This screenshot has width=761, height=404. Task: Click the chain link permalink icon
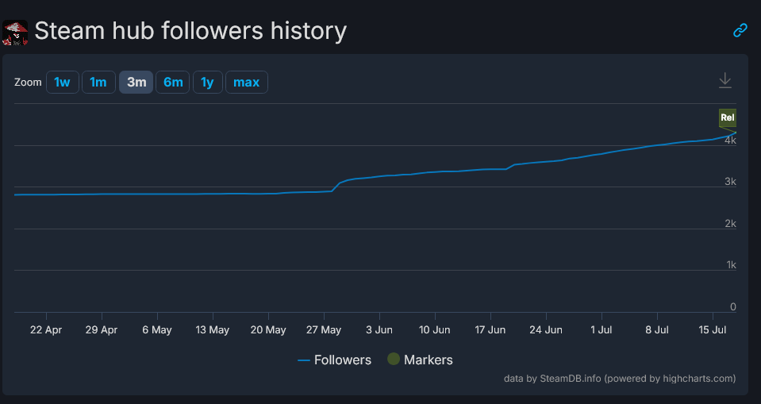pos(740,31)
